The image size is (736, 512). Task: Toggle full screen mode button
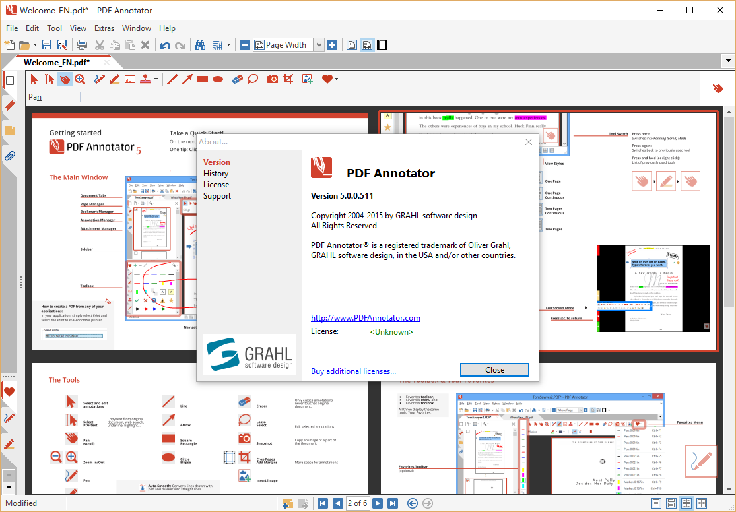click(x=382, y=45)
